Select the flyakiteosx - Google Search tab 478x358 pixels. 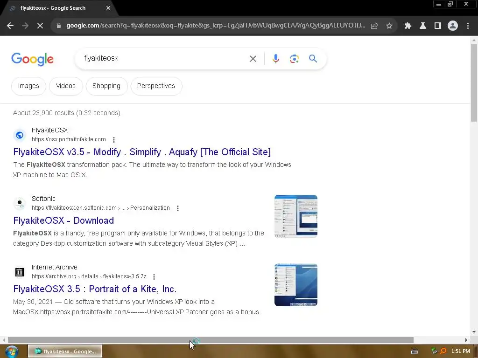click(x=59, y=8)
